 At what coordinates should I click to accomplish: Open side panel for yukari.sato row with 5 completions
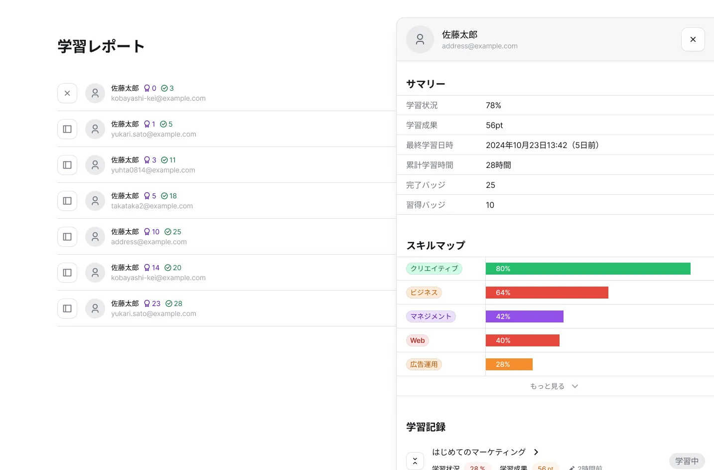(x=67, y=129)
